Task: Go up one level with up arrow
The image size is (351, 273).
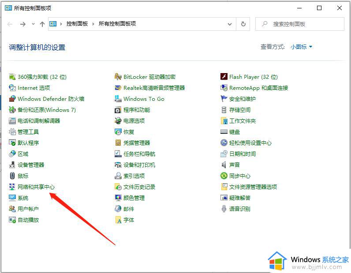Action: [x=42, y=24]
